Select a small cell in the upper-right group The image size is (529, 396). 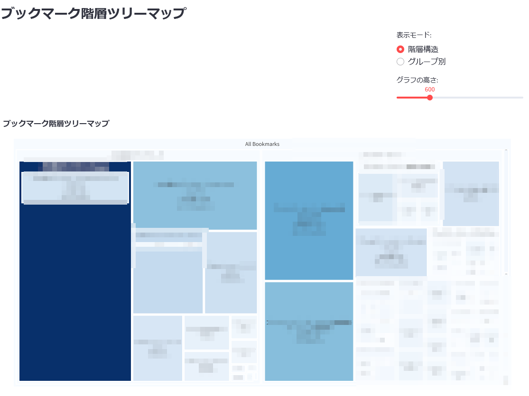click(x=470, y=194)
